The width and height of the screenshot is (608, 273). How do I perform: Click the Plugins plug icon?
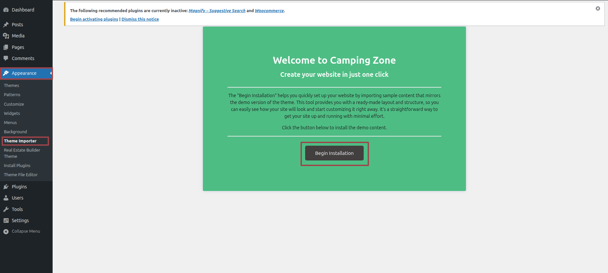pyautogui.click(x=6, y=187)
